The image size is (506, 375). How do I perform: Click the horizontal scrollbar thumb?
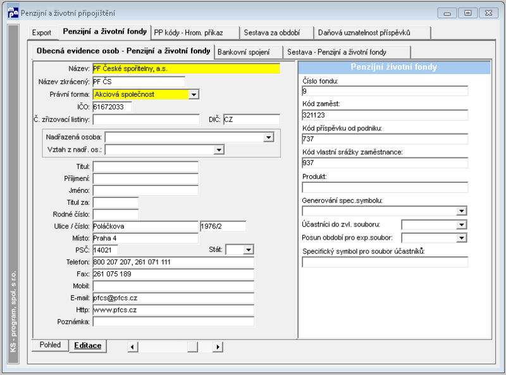(x=192, y=347)
